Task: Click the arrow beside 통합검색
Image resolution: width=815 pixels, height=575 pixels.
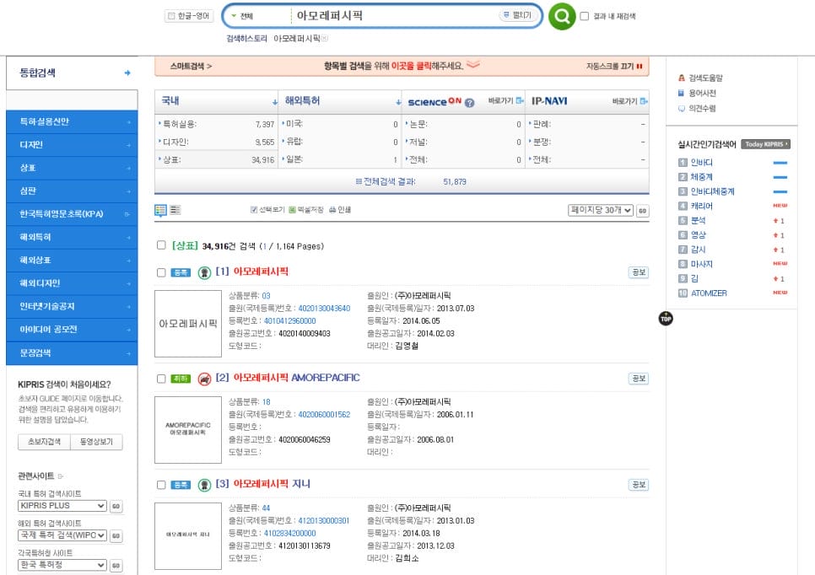Action: pos(127,73)
